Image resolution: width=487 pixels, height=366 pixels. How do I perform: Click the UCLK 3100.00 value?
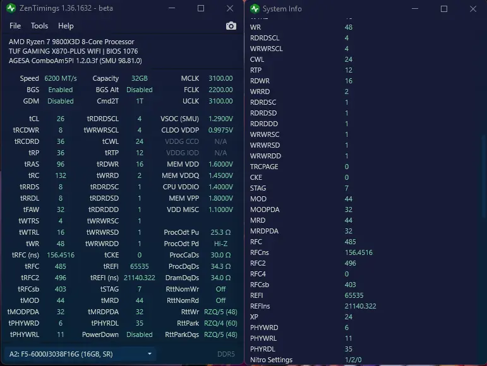(x=220, y=101)
